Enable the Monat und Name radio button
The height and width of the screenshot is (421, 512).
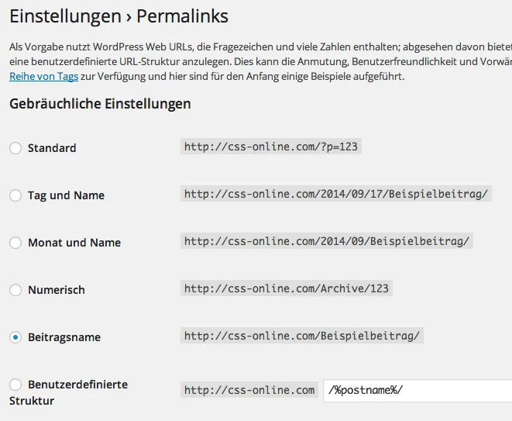click(15, 243)
